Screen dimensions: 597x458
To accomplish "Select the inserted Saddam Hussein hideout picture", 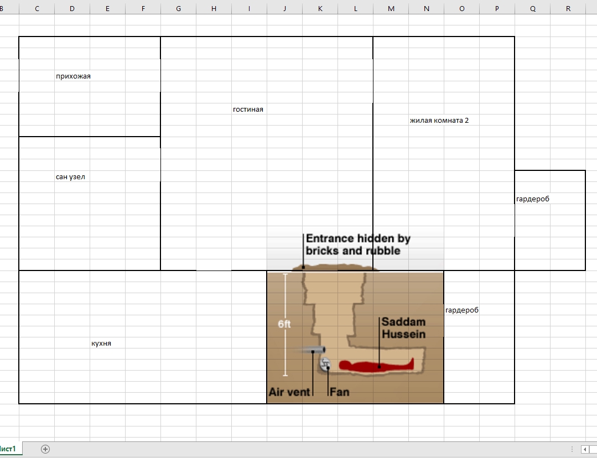I will click(355, 318).
